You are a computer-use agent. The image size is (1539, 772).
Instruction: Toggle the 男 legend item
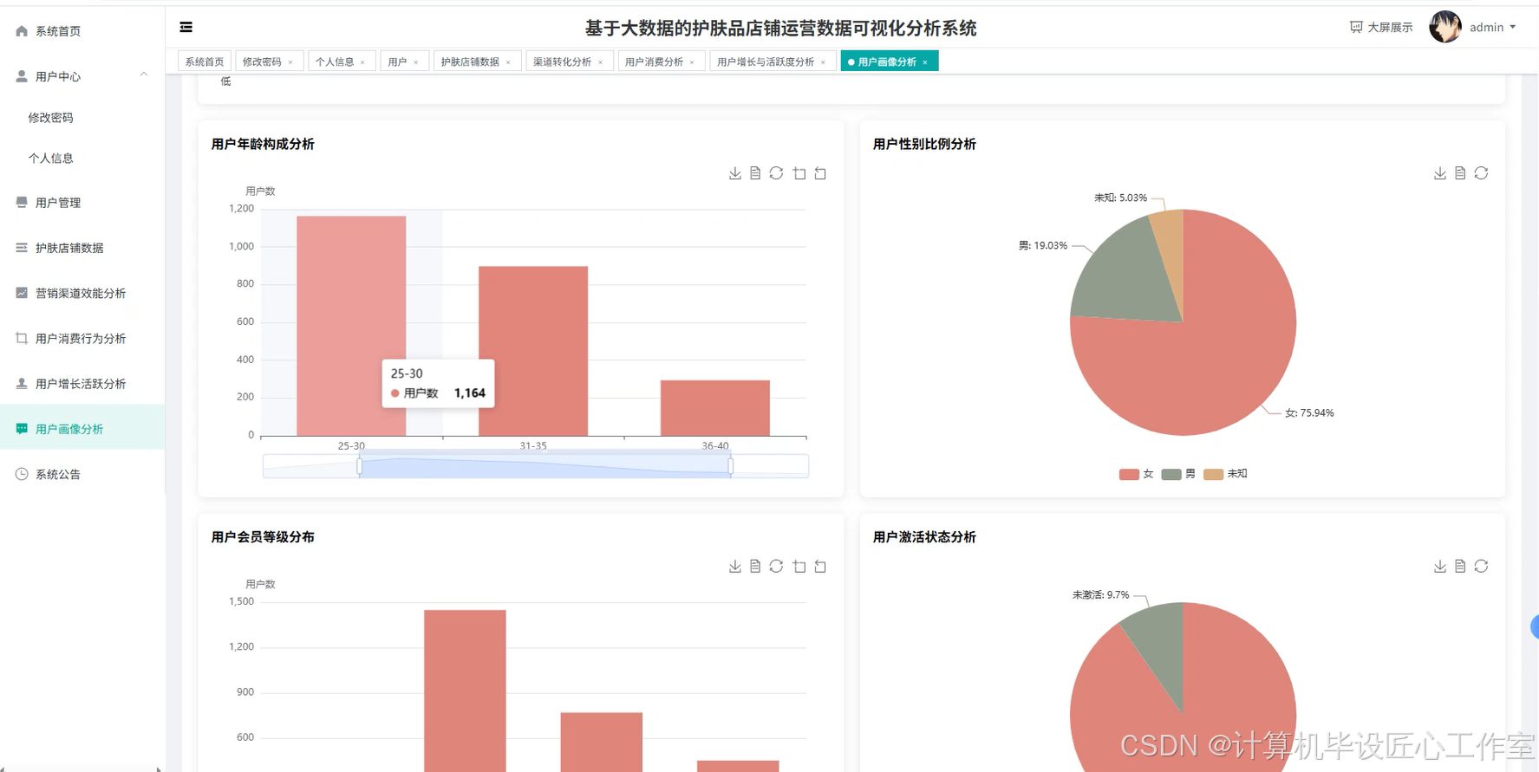[1178, 474]
